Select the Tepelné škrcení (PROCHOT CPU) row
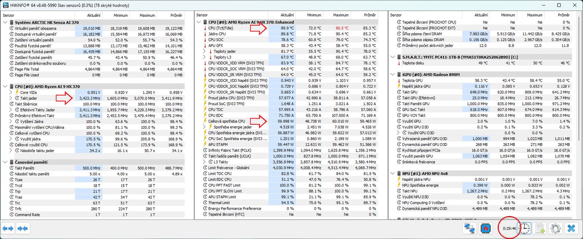The width and height of the screenshot is (583, 239). click(481, 22)
